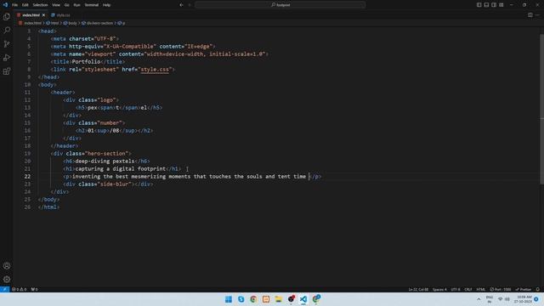544x306 pixels.
Task: Open the Search view in activity bar
Action: (x=7, y=31)
